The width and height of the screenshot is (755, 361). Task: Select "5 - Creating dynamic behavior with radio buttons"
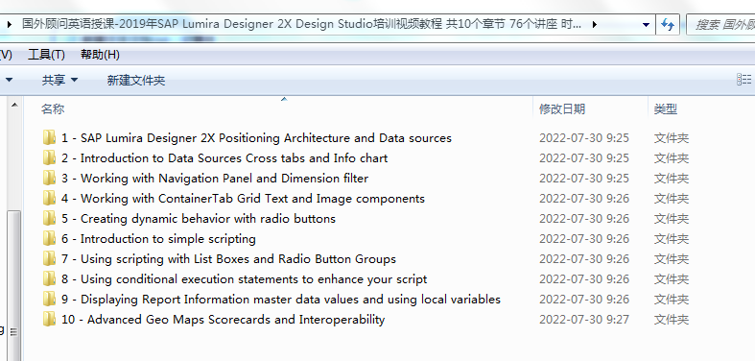click(199, 219)
